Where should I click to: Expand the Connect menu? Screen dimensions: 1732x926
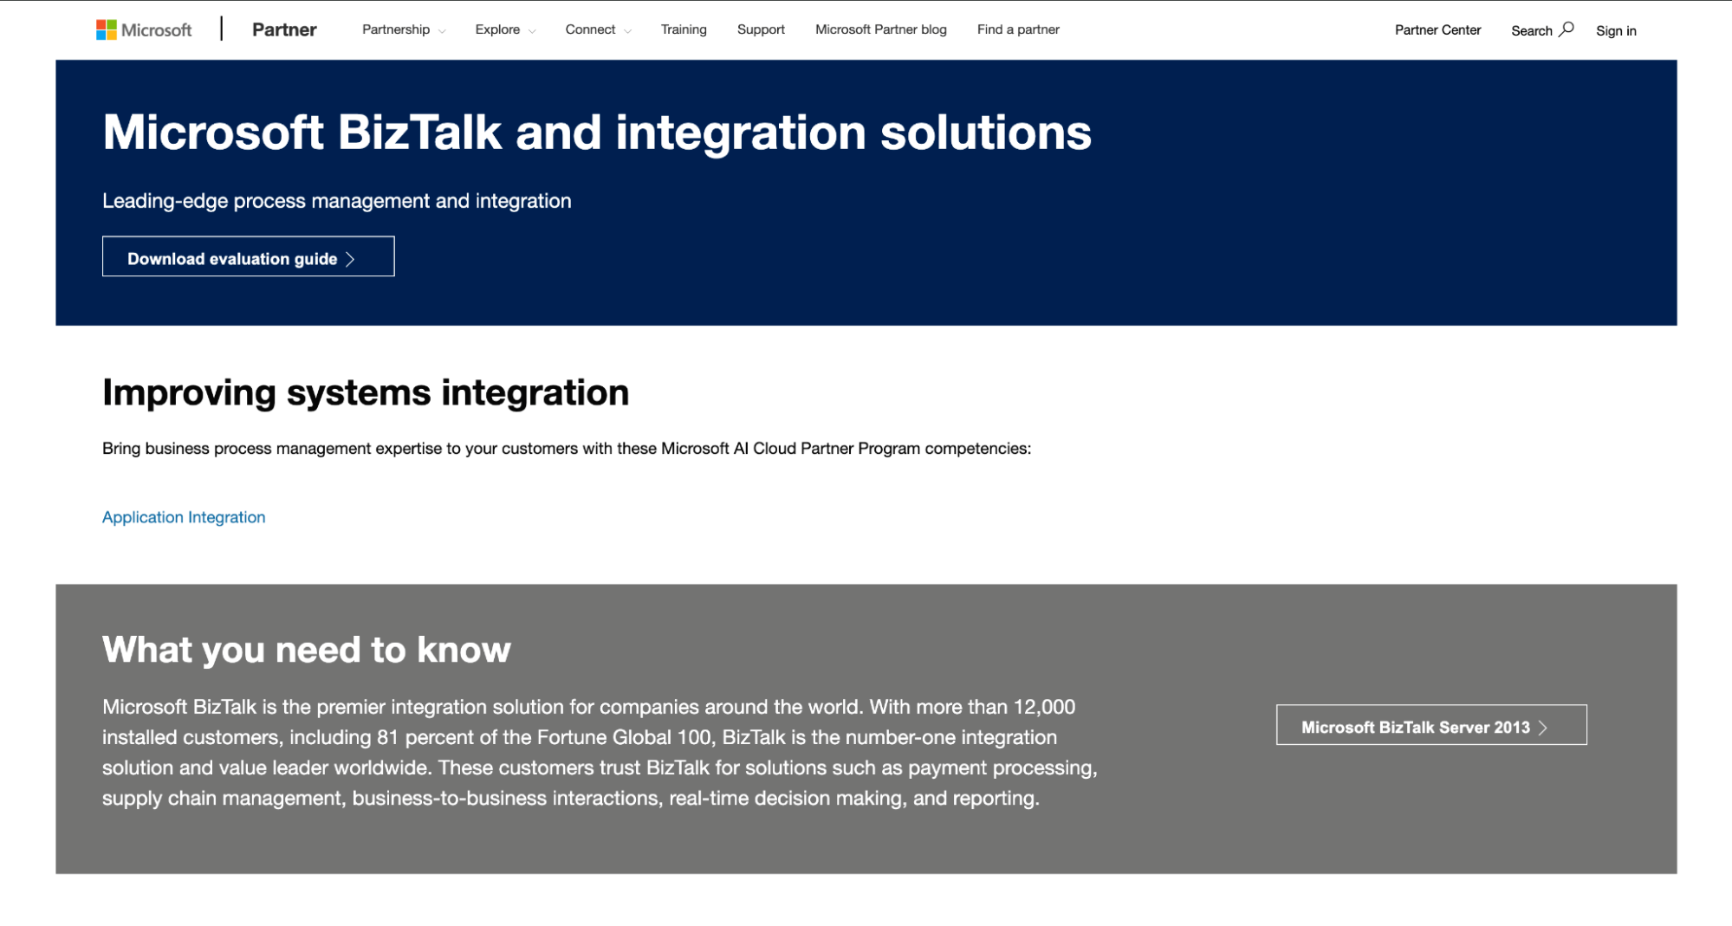592,29
